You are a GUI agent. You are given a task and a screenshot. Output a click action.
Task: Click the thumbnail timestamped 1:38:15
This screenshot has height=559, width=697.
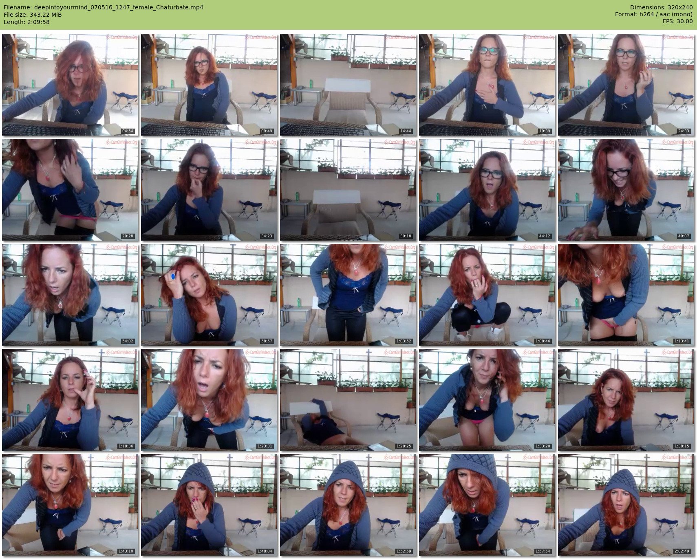[x=626, y=400]
